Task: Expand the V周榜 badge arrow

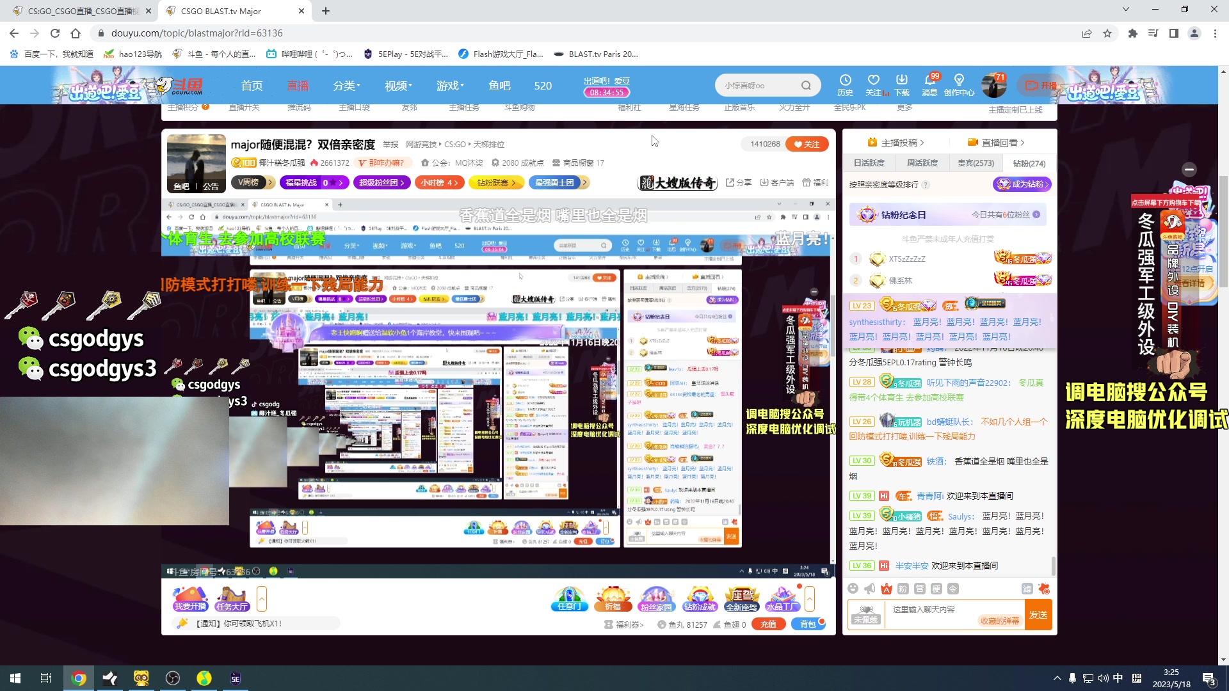Action: click(x=271, y=183)
